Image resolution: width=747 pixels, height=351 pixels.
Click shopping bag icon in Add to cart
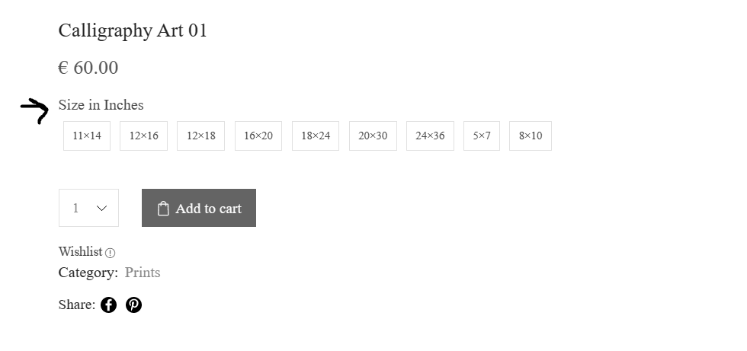pyautogui.click(x=163, y=209)
